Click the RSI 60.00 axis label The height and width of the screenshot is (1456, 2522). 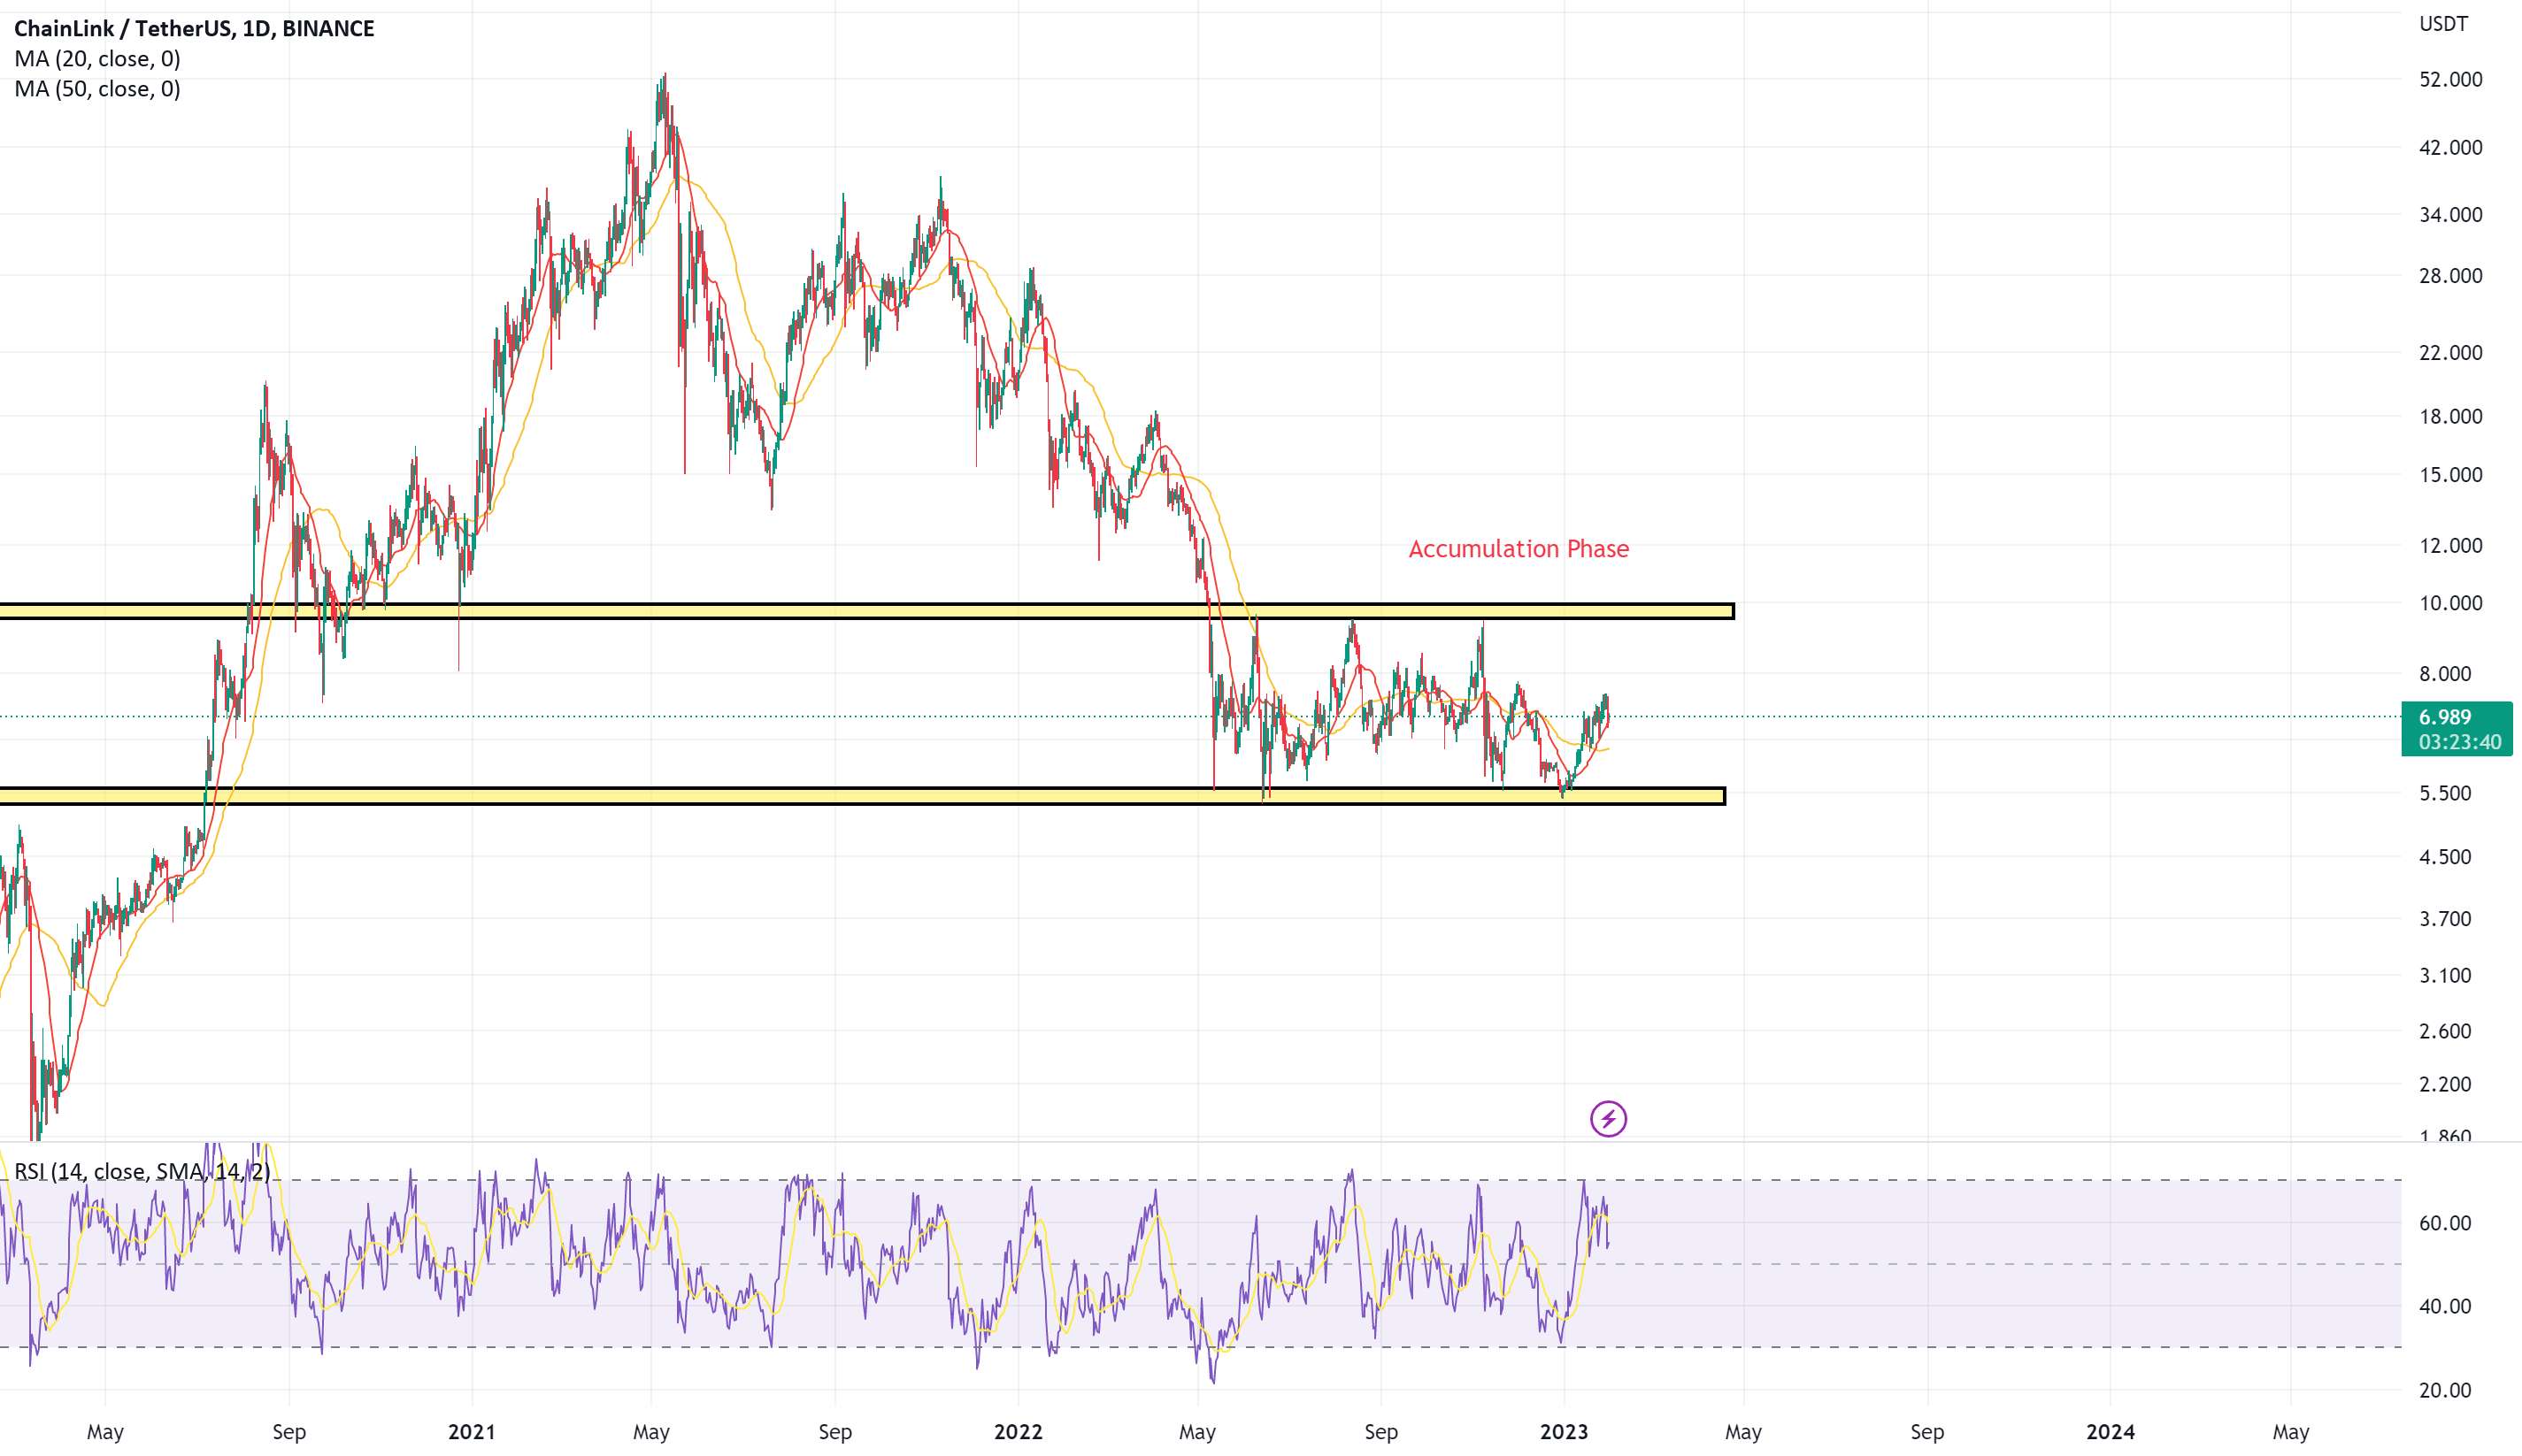click(2445, 1224)
